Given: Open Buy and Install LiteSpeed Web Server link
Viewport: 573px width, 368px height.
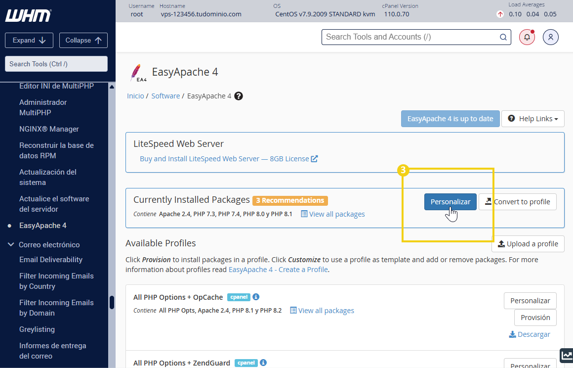Looking at the screenshot, I should [229, 159].
